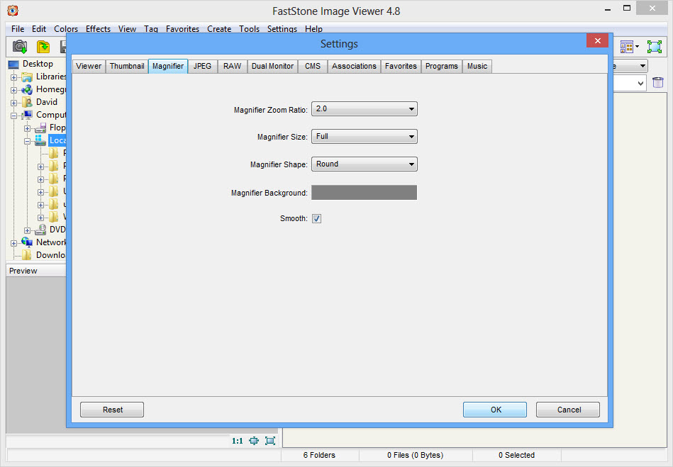The height and width of the screenshot is (467, 673).
Task: Switch to the JPEG tab
Action: [202, 66]
